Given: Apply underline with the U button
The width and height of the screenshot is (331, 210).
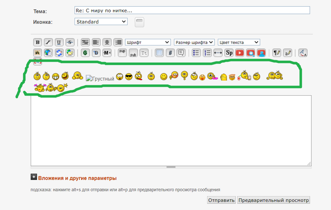Looking at the screenshot, I should pyautogui.click(x=59, y=42).
